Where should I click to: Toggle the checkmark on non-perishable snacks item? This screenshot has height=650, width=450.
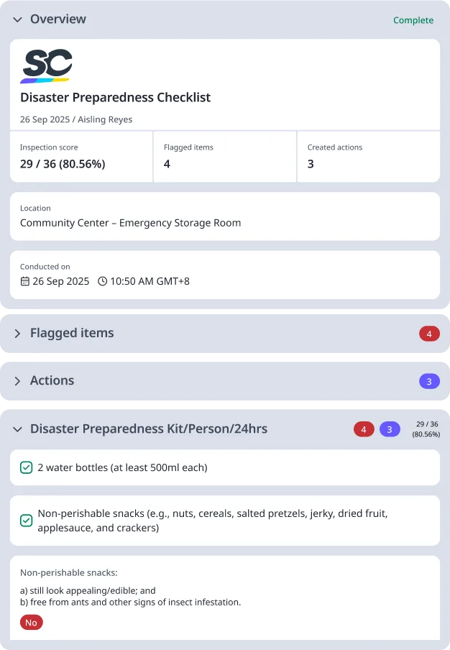coord(27,520)
